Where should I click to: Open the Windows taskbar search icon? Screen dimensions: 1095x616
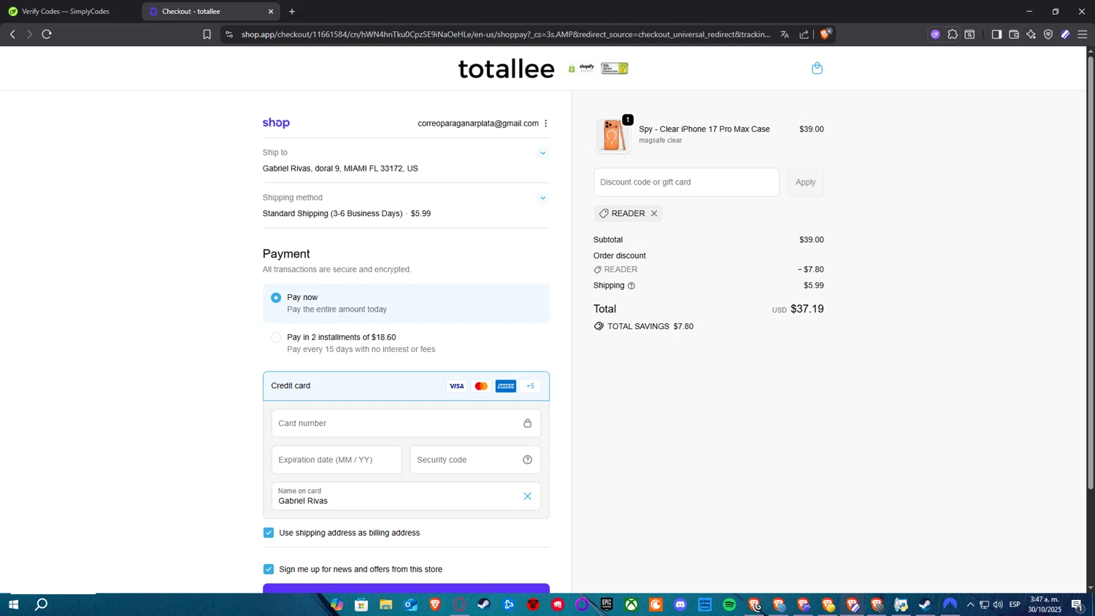[42, 604]
